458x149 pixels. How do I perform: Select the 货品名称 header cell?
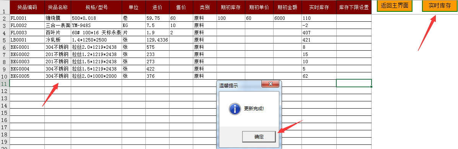click(x=58, y=7)
